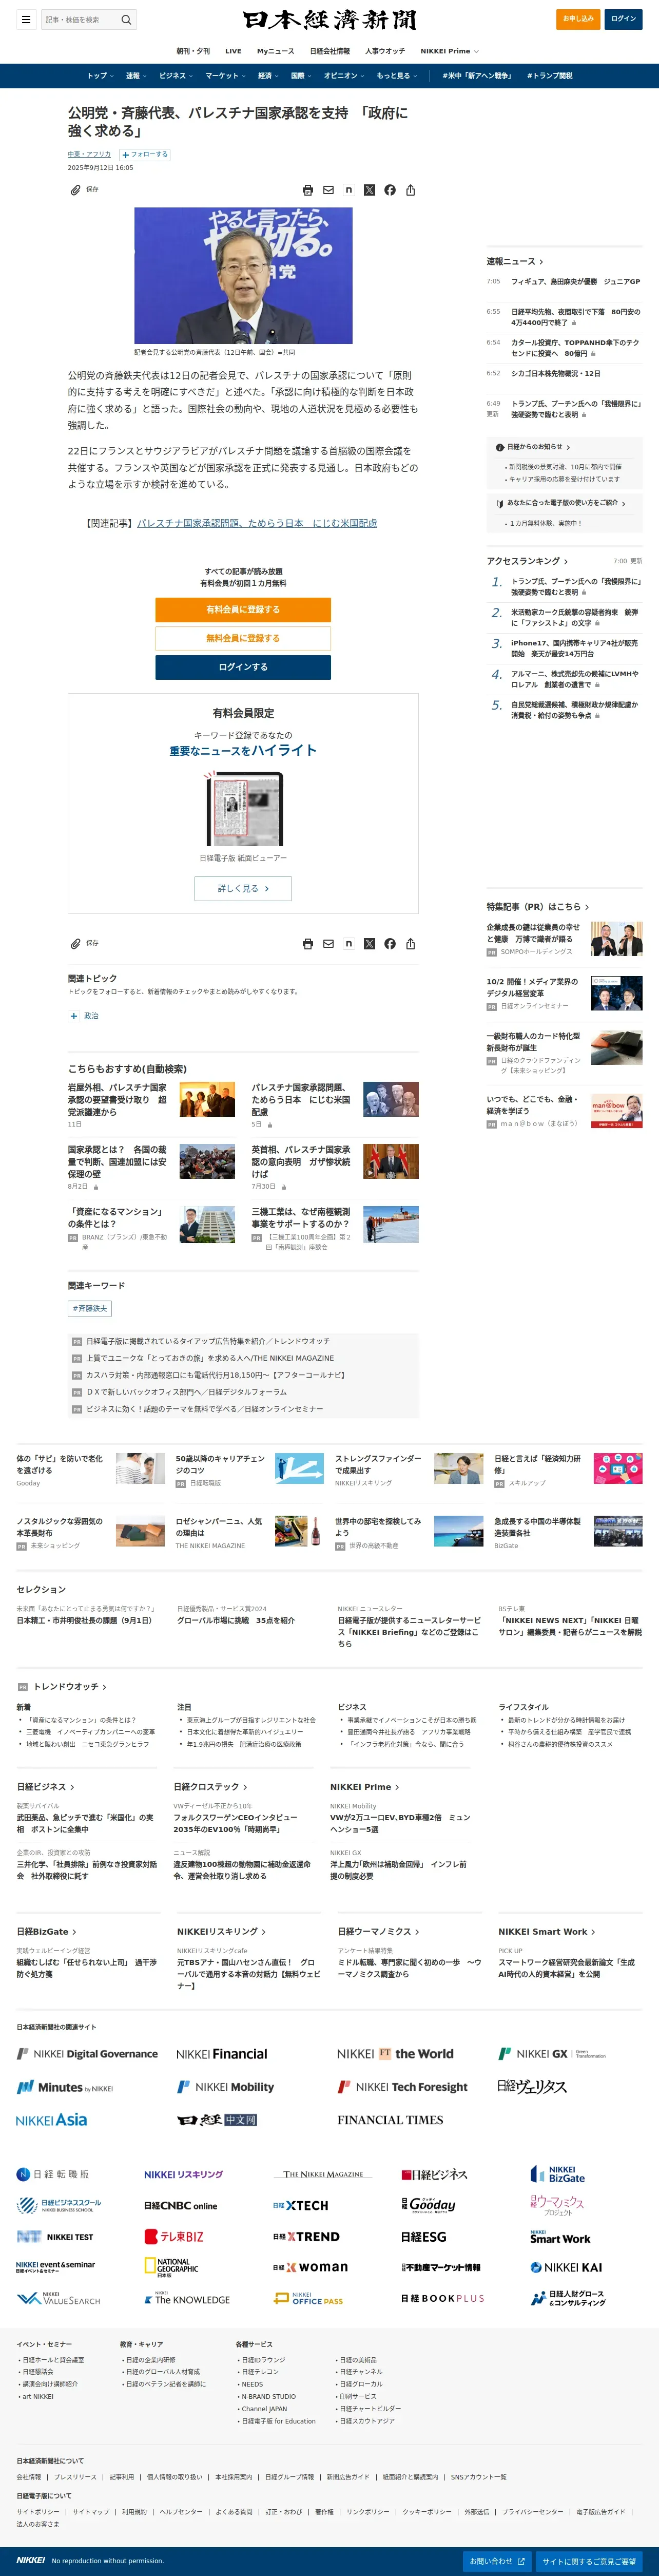Click the お問い合わせ footer button
The width and height of the screenshot is (659, 2576).
(x=497, y=2561)
